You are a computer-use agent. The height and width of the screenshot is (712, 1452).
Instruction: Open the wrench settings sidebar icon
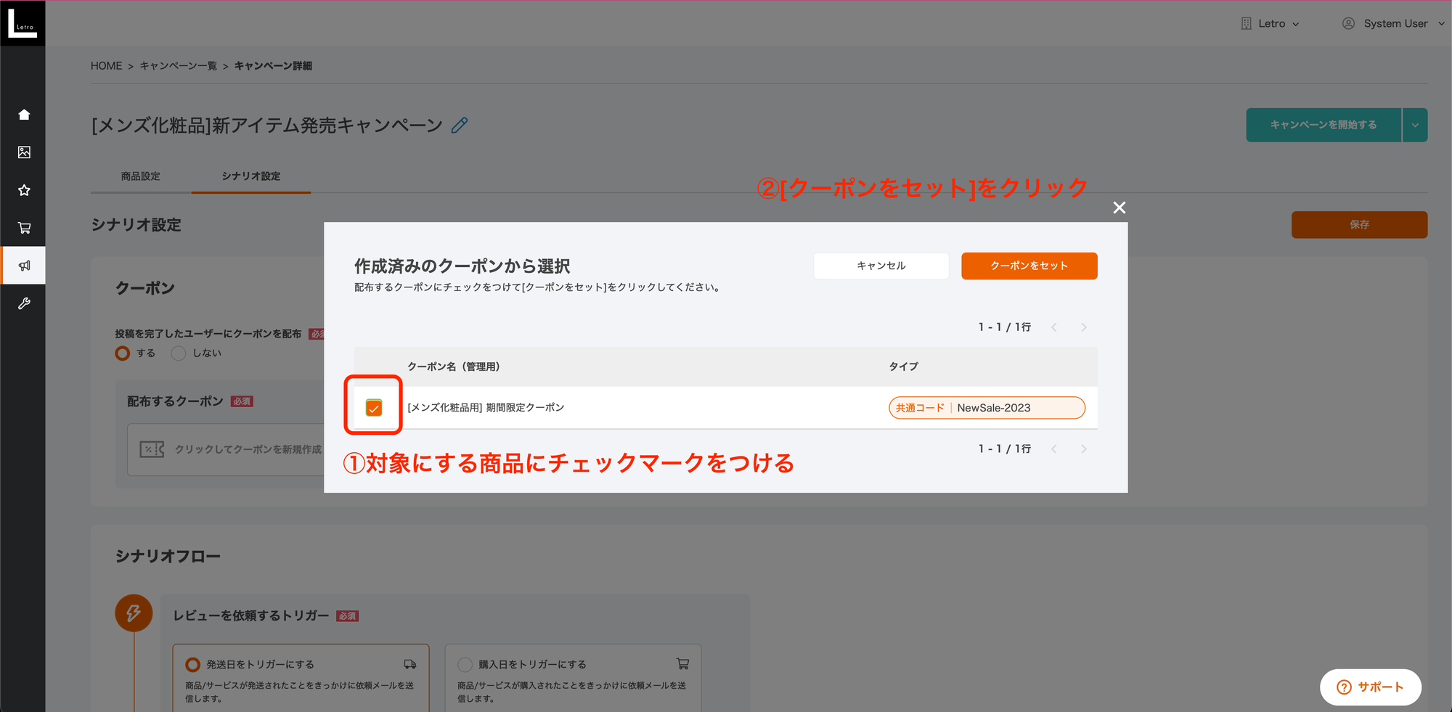[24, 303]
